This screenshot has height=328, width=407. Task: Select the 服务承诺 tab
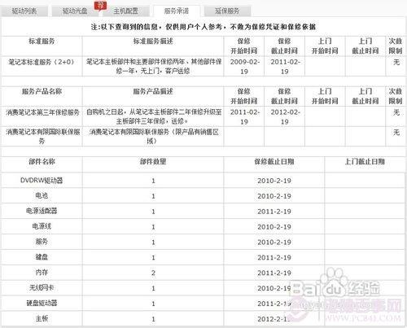click(177, 11)
